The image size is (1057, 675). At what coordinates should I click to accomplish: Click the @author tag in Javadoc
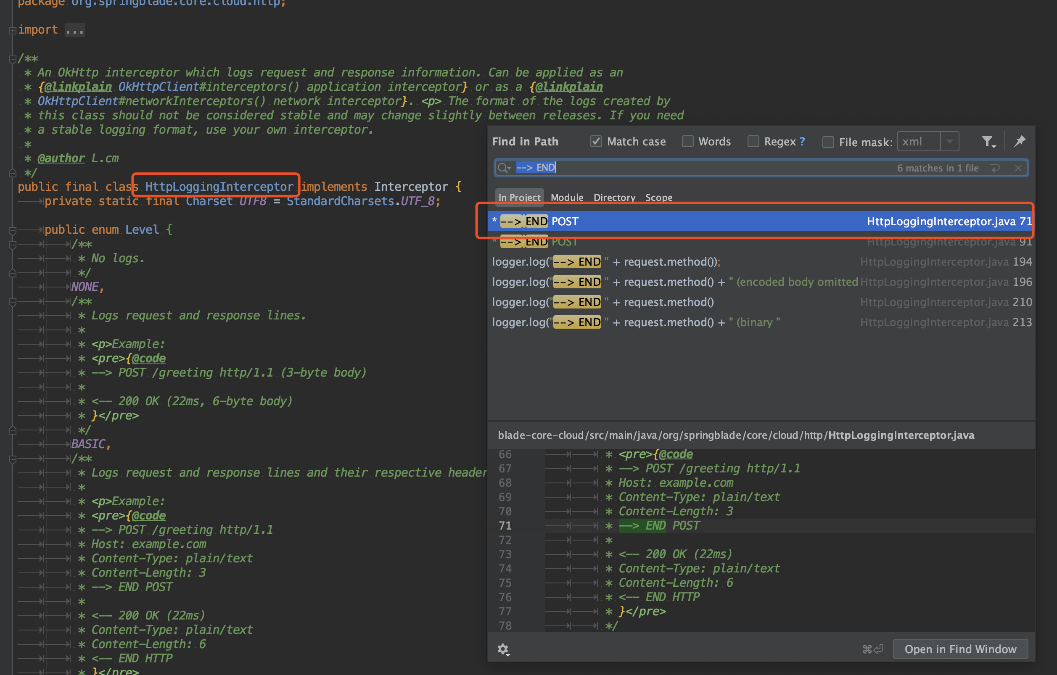[61, 158]
